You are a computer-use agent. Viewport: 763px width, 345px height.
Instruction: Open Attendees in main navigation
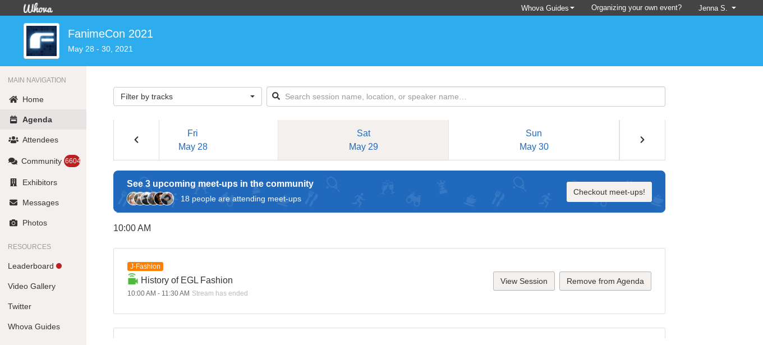43,140
